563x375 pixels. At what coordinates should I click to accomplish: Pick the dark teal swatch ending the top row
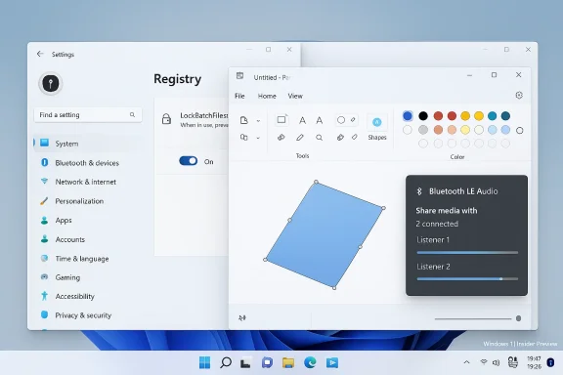point(505,116)
